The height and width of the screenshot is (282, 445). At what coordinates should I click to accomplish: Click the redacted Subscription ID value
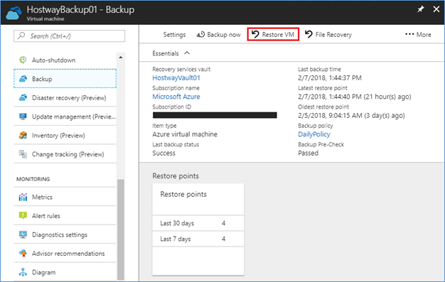[215, 115]
